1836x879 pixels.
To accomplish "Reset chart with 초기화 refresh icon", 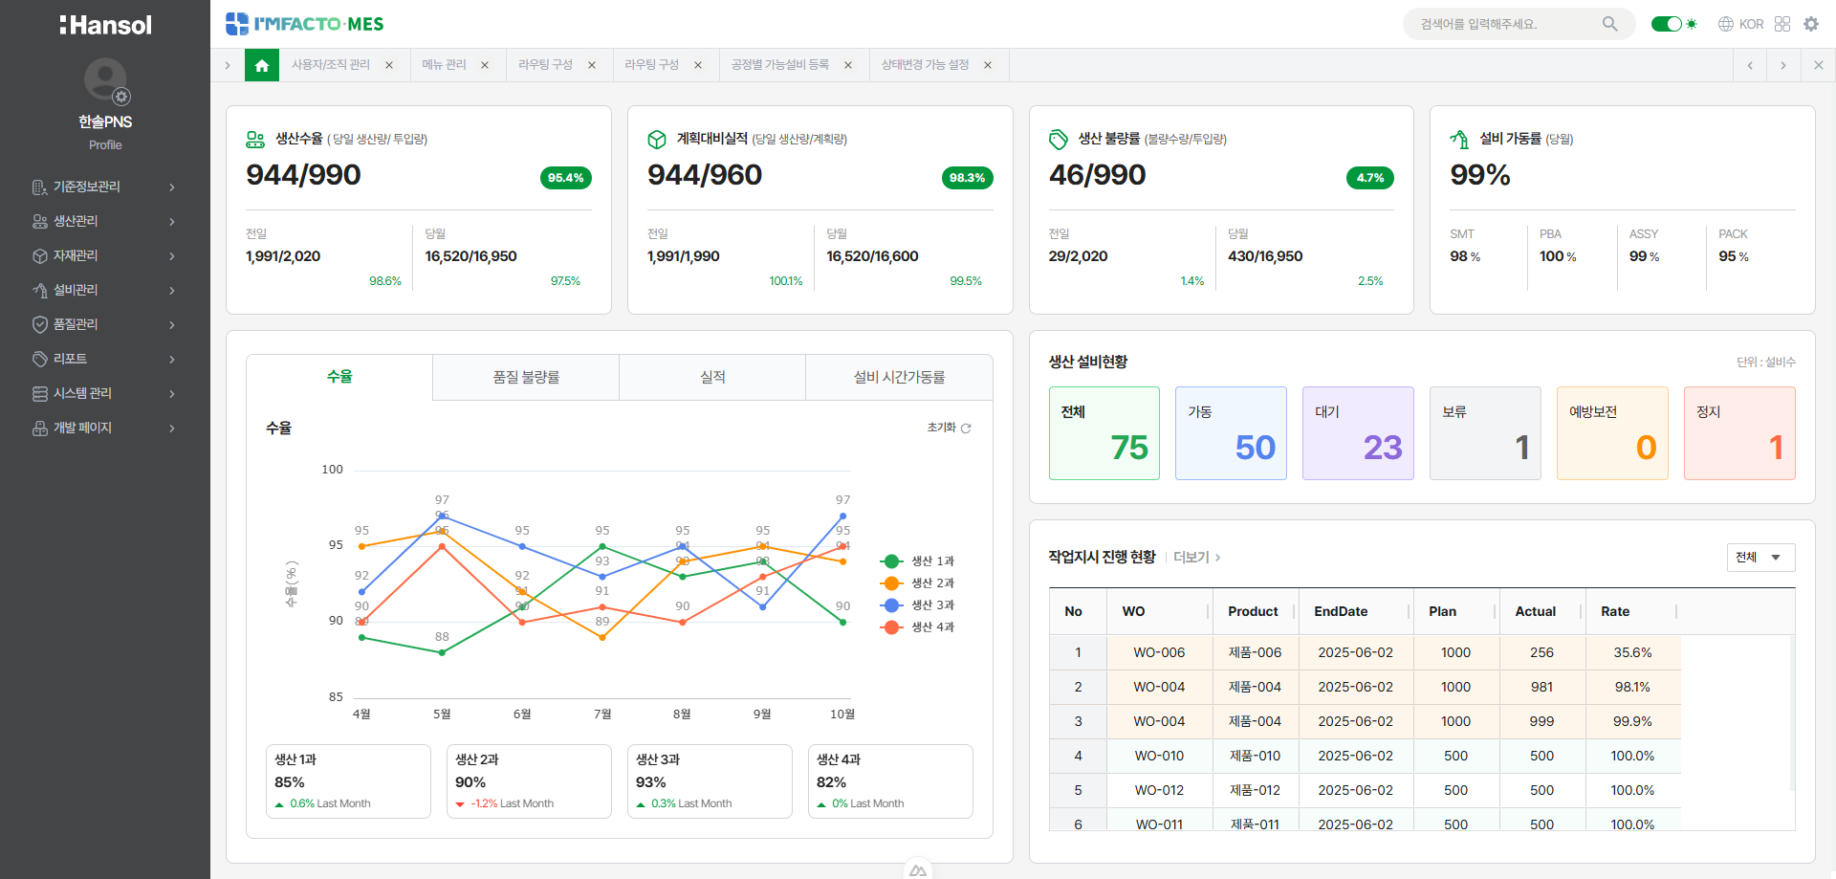I will tap(966, 429).
